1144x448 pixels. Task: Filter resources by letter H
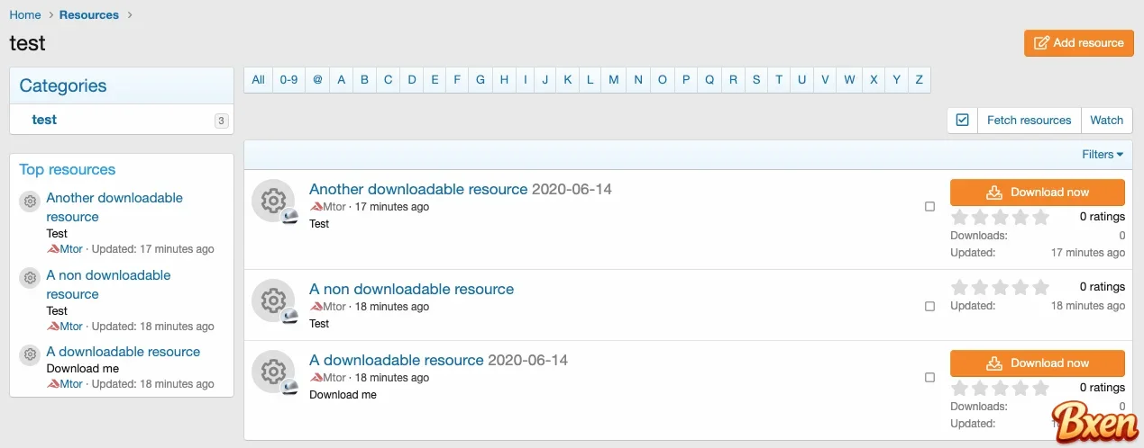[x=504, y=79]
